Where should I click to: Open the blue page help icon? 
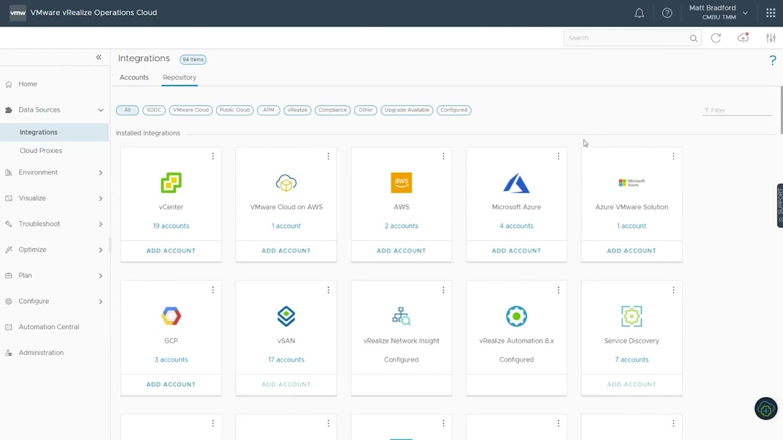773,60
